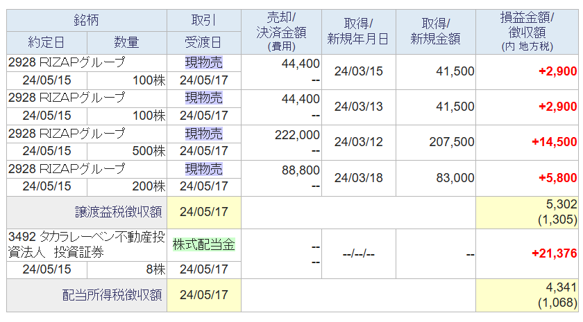Click the 4,341 dividend tax amount
This screenshot has height=322, width=583.
click(x=561, y=287)
